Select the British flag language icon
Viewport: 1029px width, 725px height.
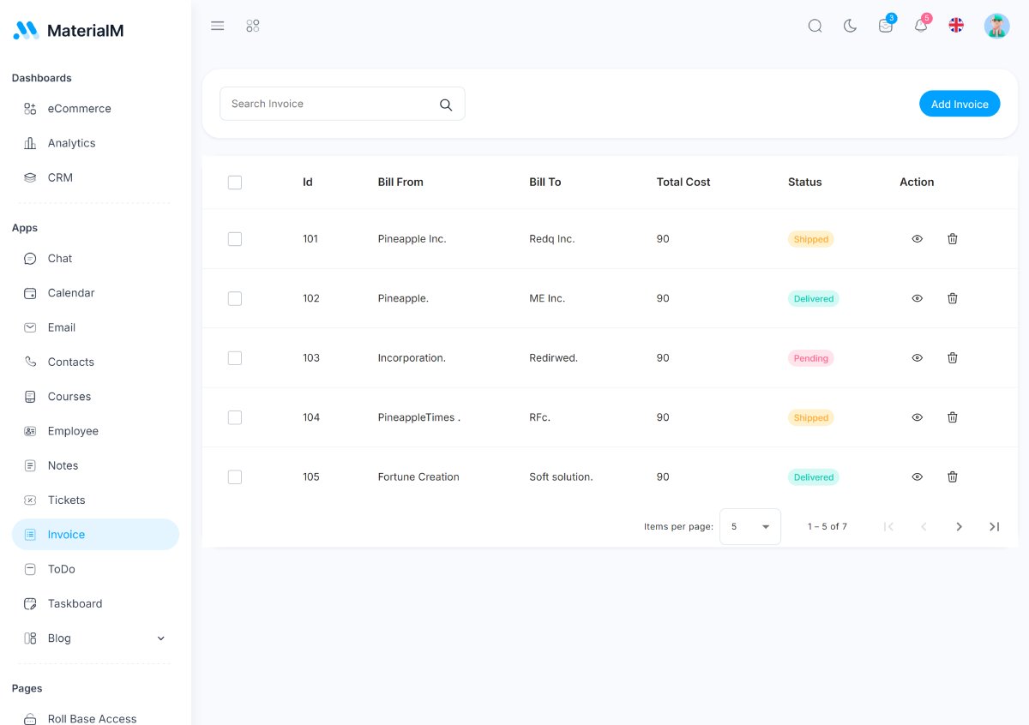point(956,25)
